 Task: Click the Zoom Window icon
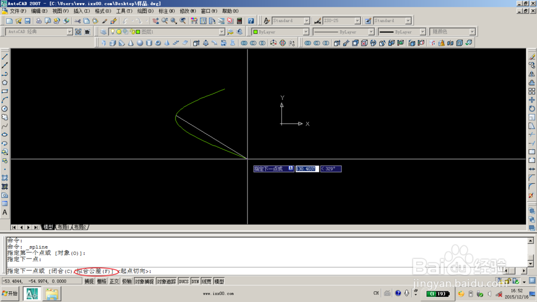pyautogui.click(x=173, y=21)
